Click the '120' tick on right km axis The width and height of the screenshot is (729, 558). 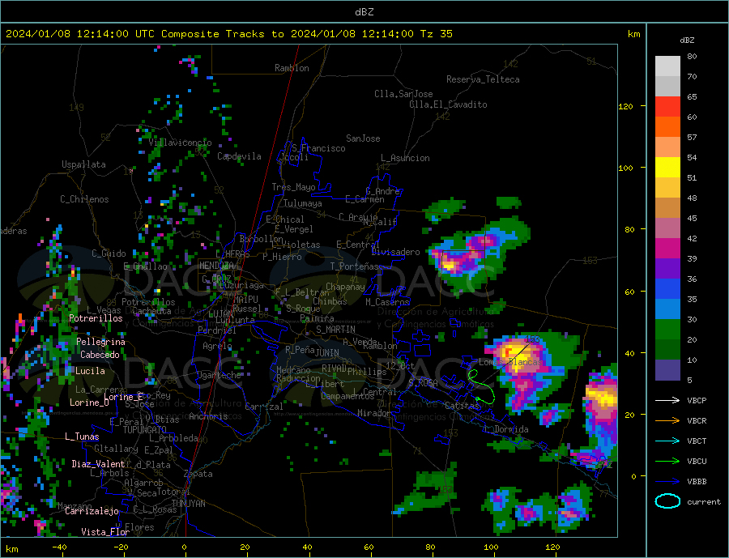(625, 106)
